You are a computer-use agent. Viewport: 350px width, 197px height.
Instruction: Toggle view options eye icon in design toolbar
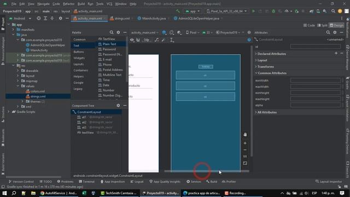click(132, 40)
